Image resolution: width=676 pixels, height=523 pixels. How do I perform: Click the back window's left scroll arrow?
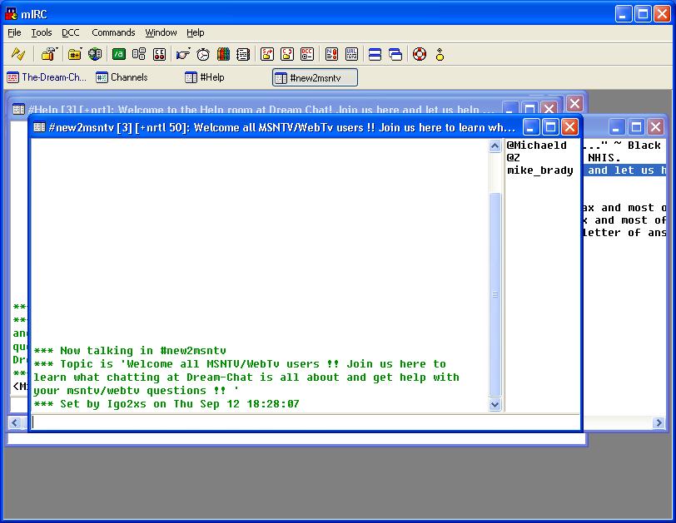(x=15, y=422)
